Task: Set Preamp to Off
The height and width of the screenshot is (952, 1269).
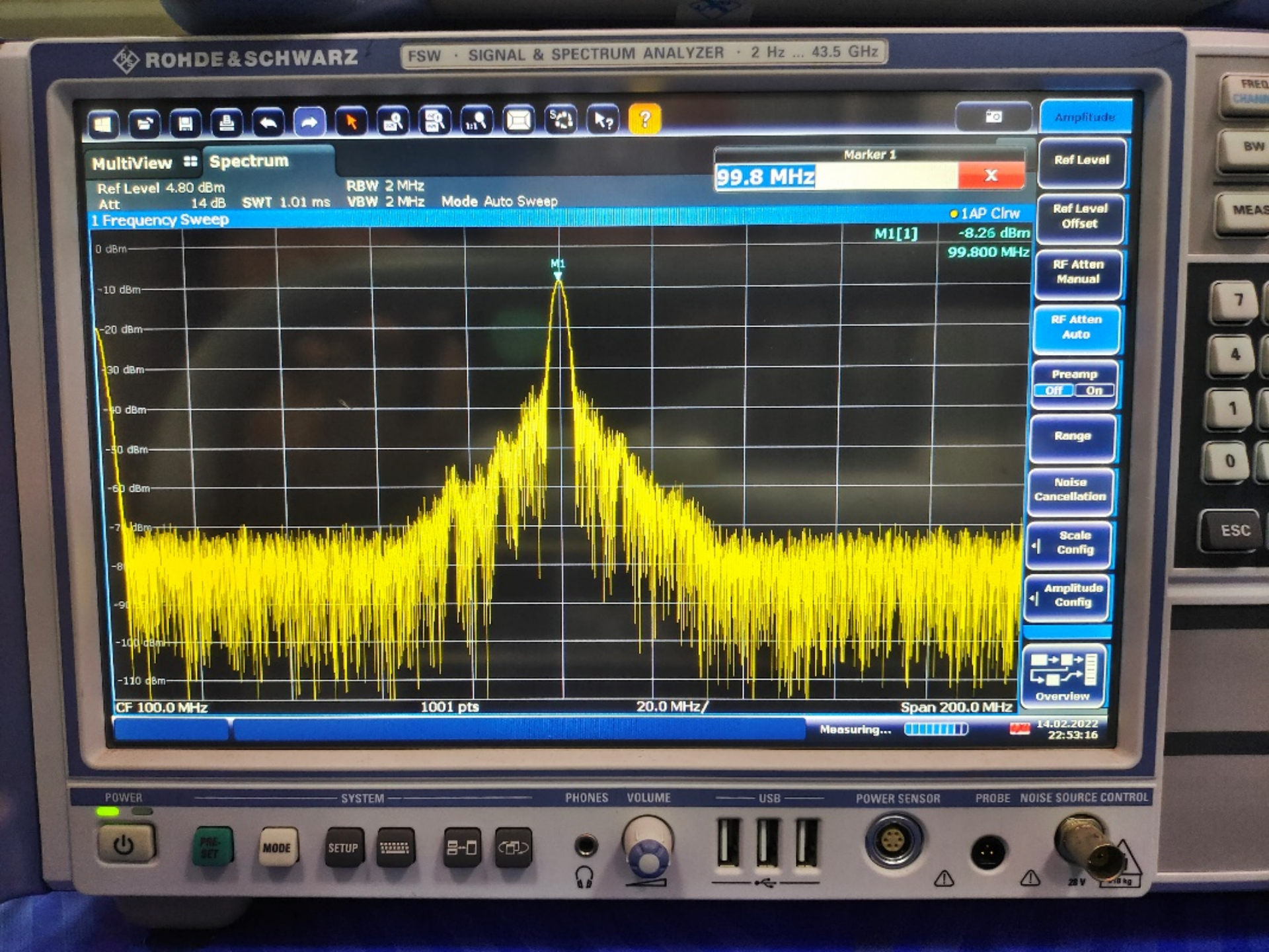Action: (1054, 391)
